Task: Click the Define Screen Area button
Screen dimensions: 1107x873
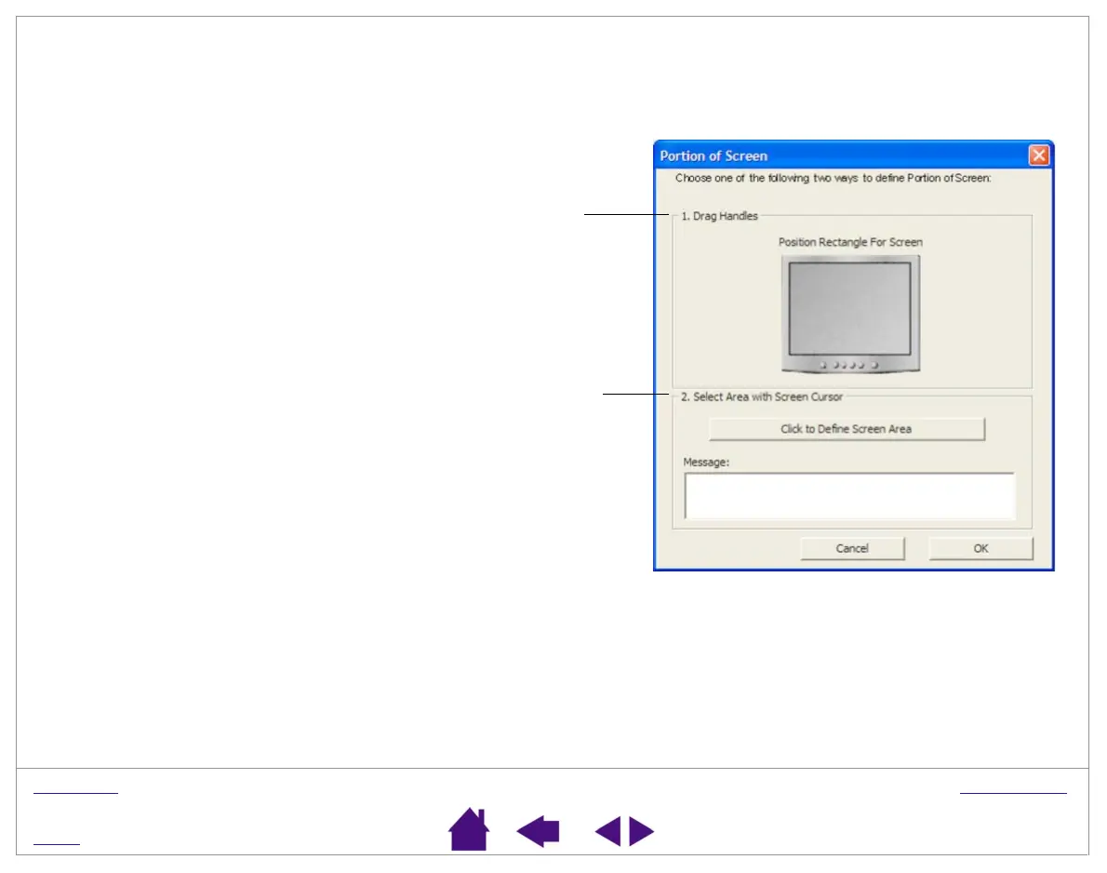Action: (x=847, y=429)
